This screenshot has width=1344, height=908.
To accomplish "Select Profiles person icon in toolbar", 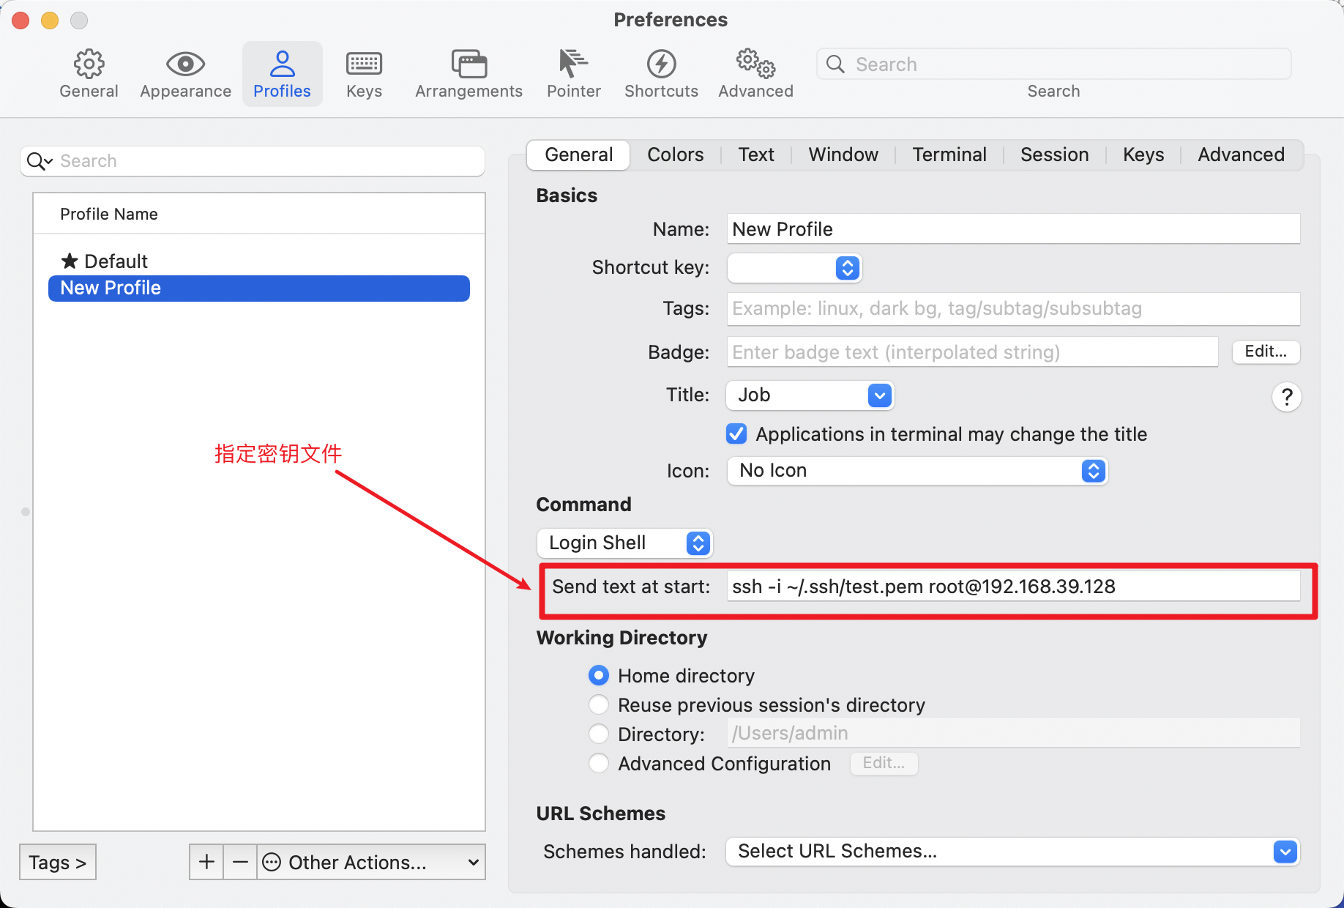I will [x=282, y=64].
